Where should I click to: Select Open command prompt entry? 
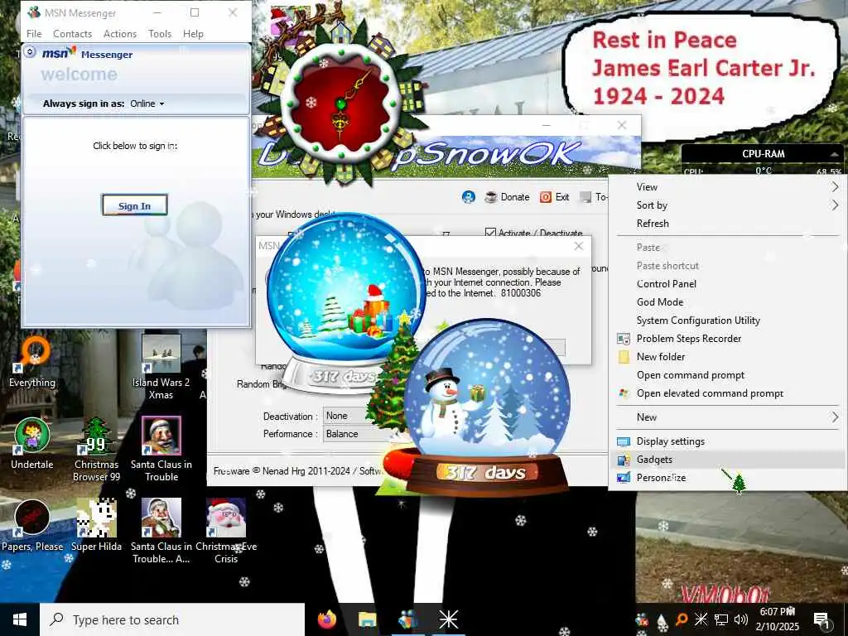pyautogui.click(x=727, y=375)
